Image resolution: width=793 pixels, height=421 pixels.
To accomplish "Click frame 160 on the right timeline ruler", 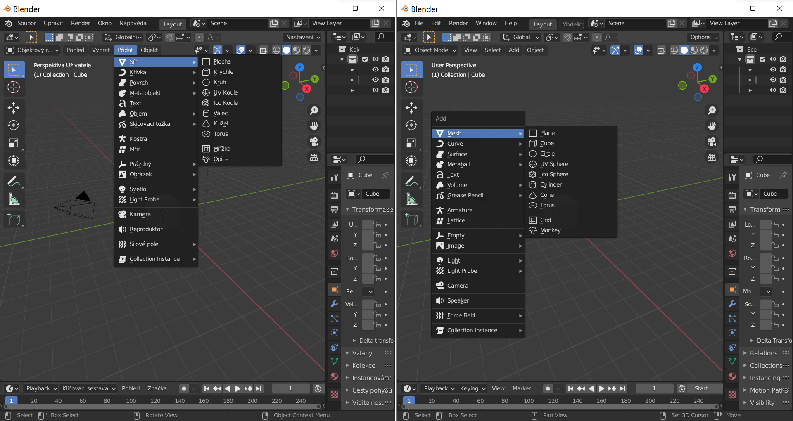I will pyautogui.click(x=601, y=400).
